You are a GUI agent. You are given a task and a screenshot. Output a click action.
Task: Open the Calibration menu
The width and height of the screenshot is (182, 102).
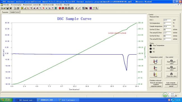pos(48,5)
